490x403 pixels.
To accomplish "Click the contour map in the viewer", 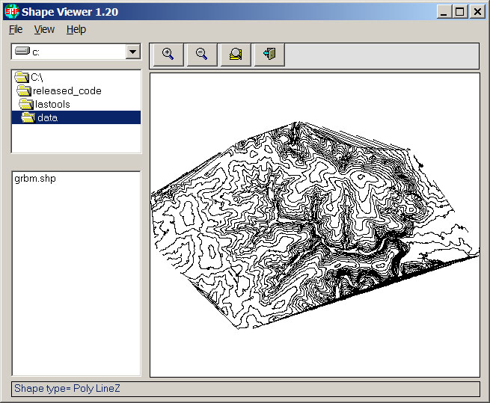I will [315, 225].
